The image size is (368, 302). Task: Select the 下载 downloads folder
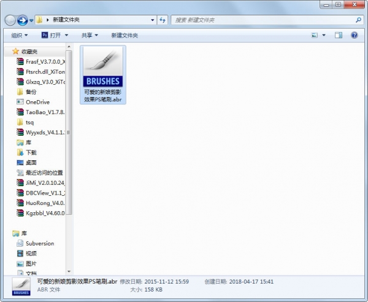coord(27,152)
